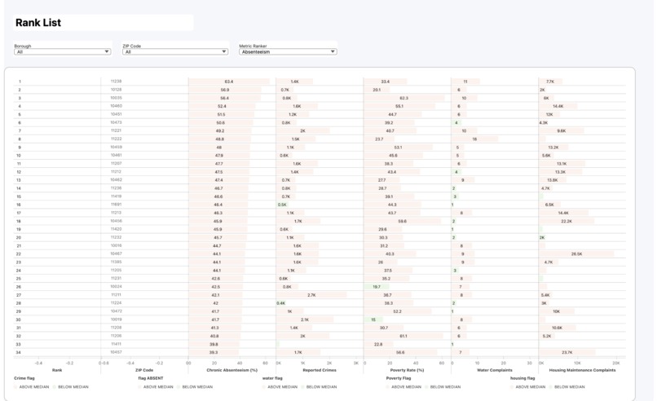The height and width of the screenshot is (401, 657).
Task: Select ZIP code 10457 in rank 34
Action: [x=116, y=352]
